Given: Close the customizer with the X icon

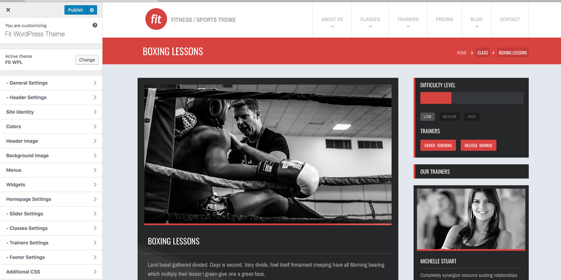Looking at the screenshot, I should pos(8,10).
